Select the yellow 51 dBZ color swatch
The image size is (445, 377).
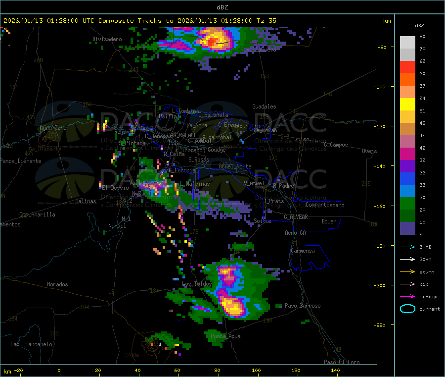(x=407, y=105)
